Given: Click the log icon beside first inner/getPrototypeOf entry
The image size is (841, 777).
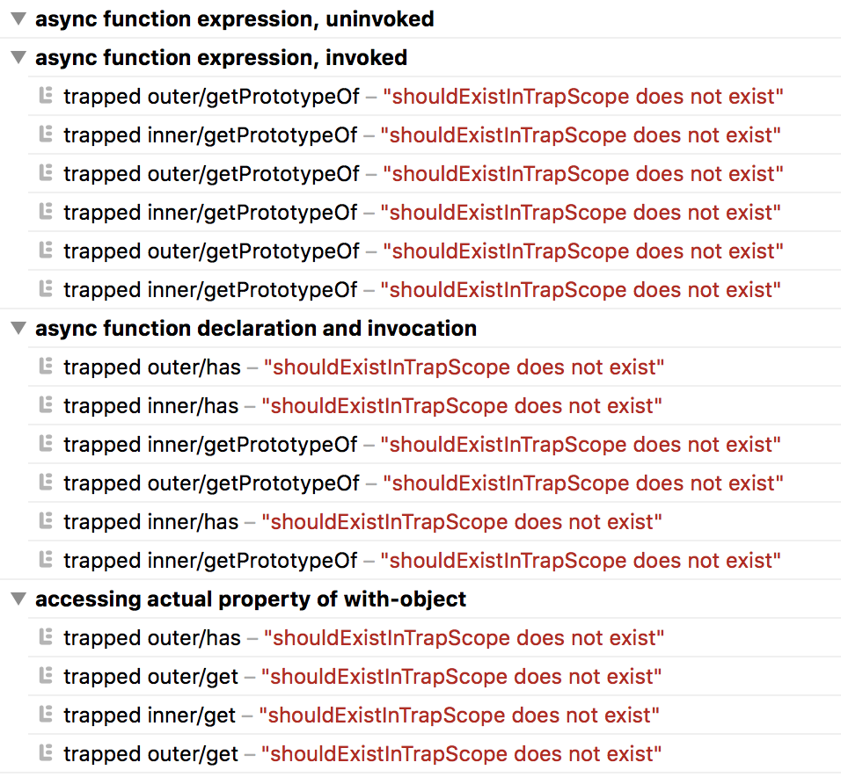Looking at the screenshot, I should pyautogui.click(x=45, y=134).
